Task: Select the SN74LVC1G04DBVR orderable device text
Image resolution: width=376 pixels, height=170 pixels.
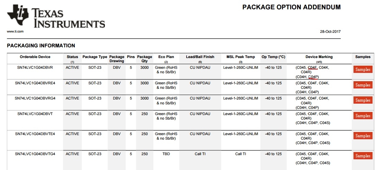Action: click(x=35, y=68)
